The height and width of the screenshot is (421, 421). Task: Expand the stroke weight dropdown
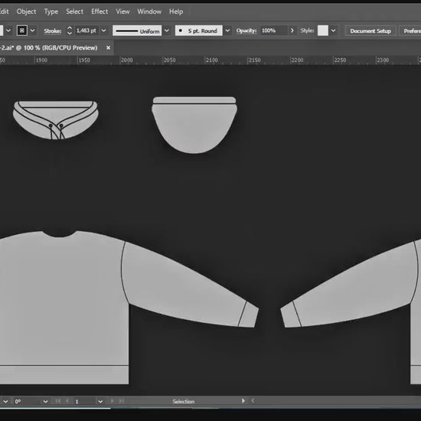tap(103, 31)
